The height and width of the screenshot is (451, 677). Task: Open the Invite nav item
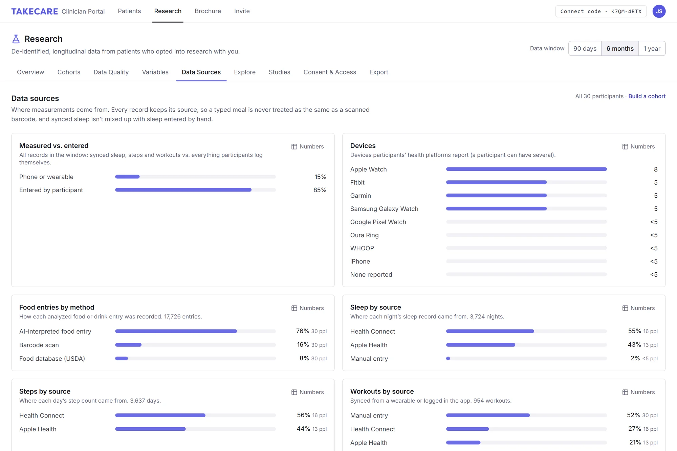coord(242,11)
